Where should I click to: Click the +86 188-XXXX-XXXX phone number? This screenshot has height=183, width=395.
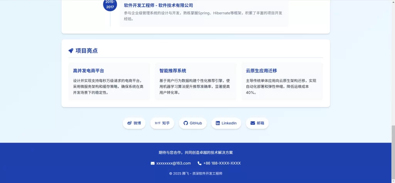pos(222,163)
